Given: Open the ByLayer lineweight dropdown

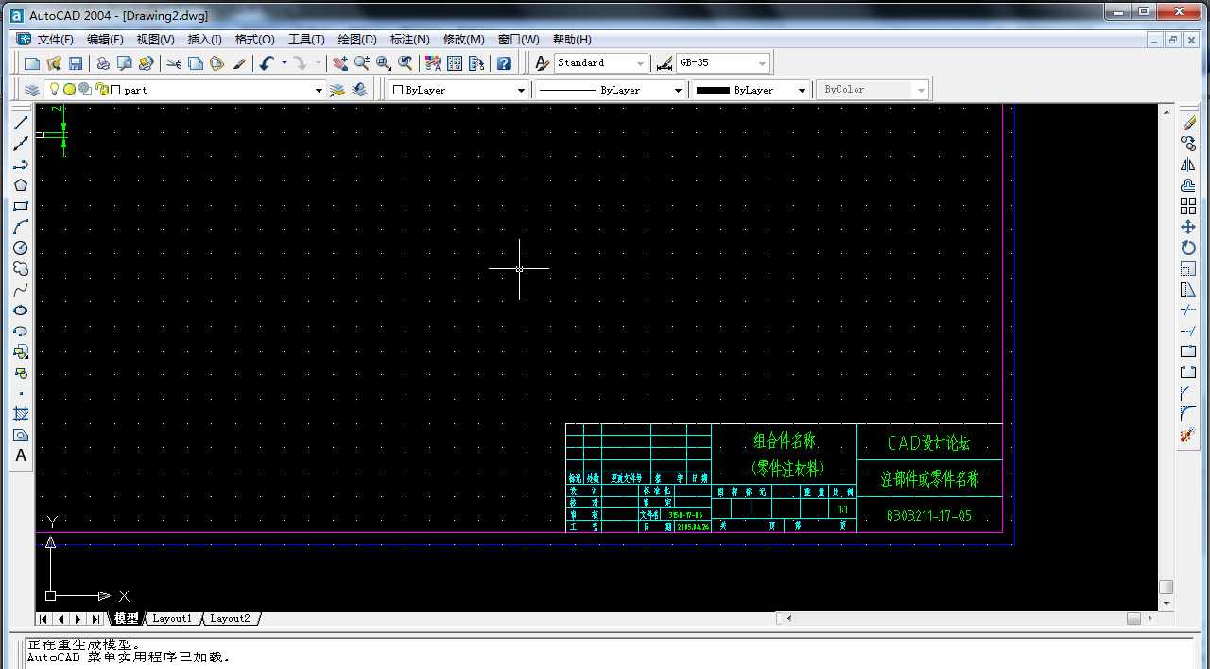Looking at the screenshot, I should tap(802, 90).
